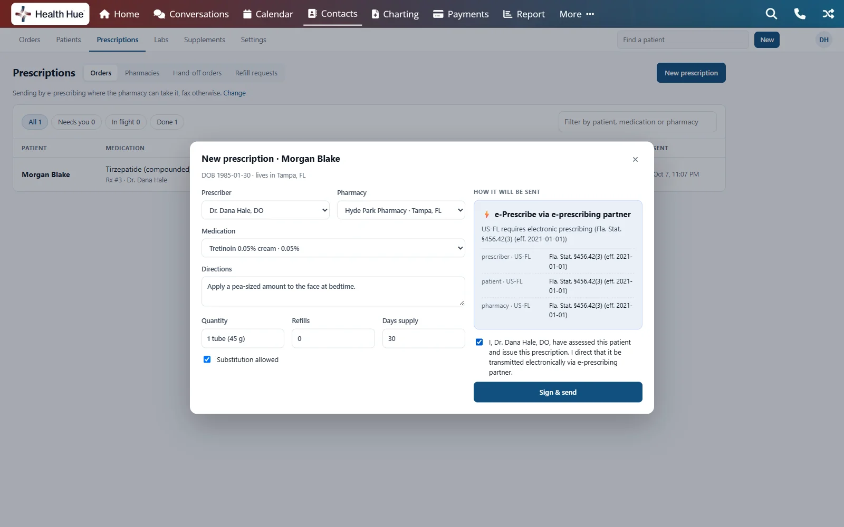Open the Pharmacy dropdown

point(401,210)
